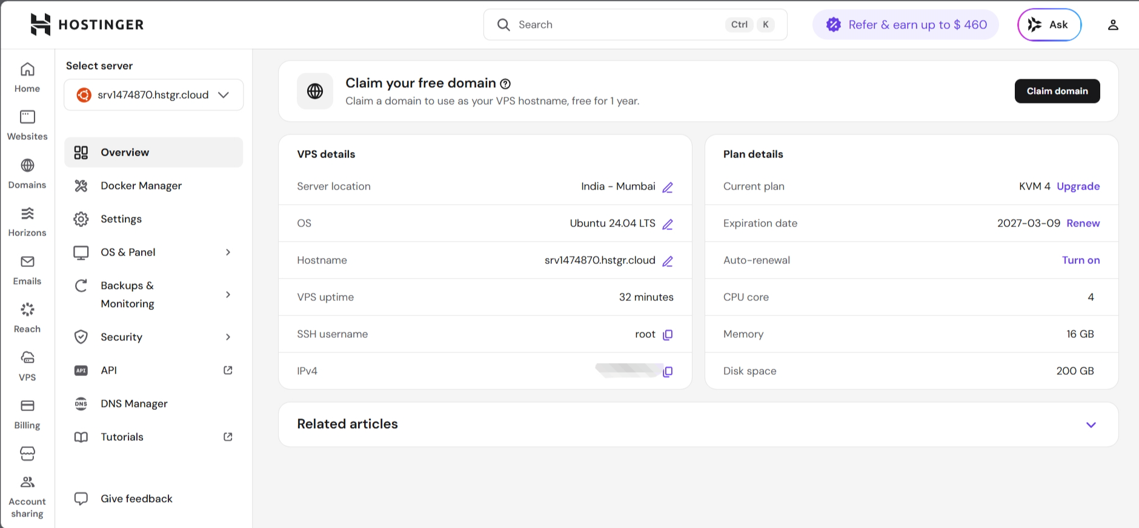The image size is (1139, 528).
Task: Open the server selection dropdown
Action: tap(154, 95)
